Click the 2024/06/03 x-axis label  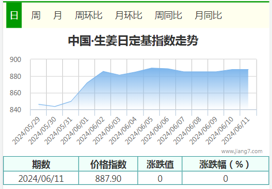106,131
